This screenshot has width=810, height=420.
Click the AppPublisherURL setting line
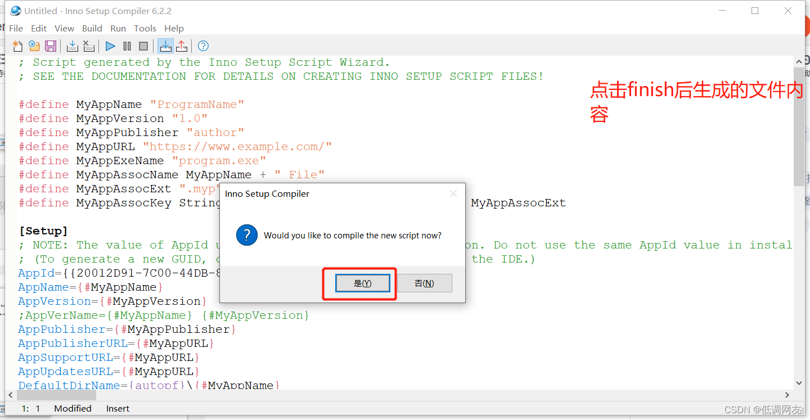click(116, 344)
